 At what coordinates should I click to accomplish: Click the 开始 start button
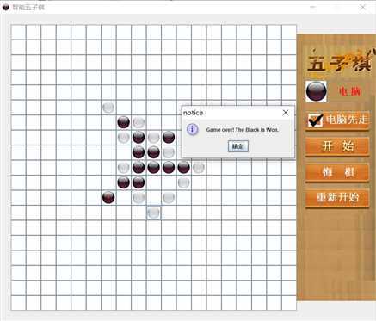pyautogui.click(x=337, y=146)
